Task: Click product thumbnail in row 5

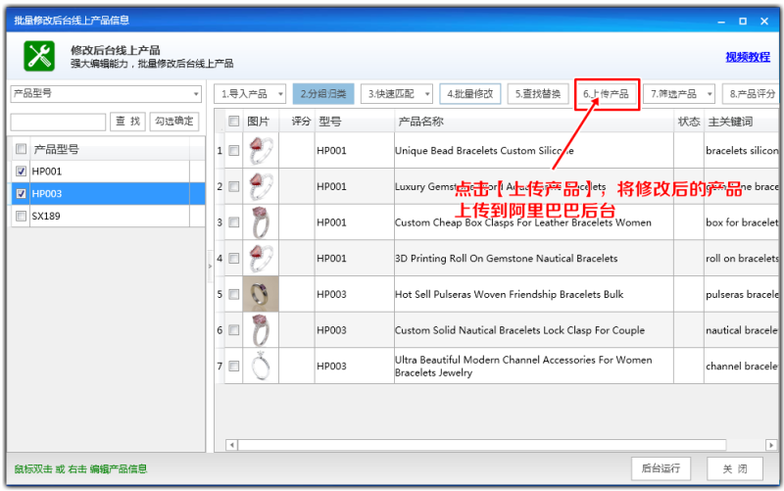Action: coord(261,294)
